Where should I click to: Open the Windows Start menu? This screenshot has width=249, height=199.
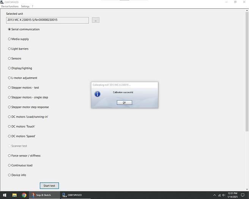coord(4,195)
